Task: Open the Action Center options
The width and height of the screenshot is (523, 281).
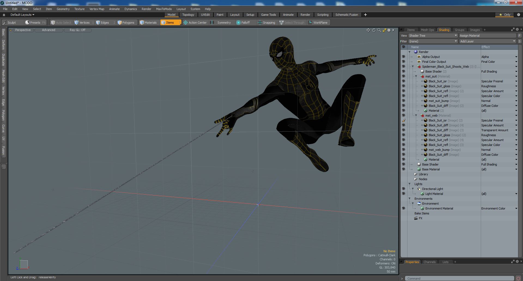Action: (x=196, y=23)
